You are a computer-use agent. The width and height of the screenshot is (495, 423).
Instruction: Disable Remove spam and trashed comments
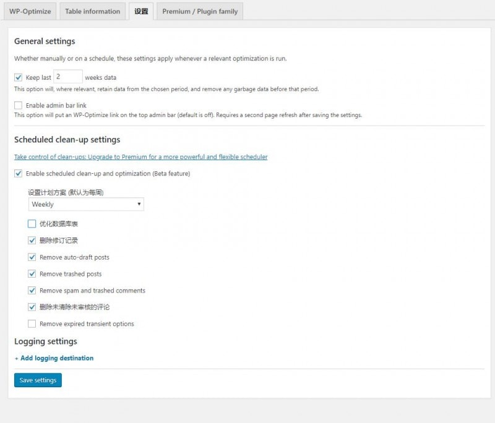32,291
